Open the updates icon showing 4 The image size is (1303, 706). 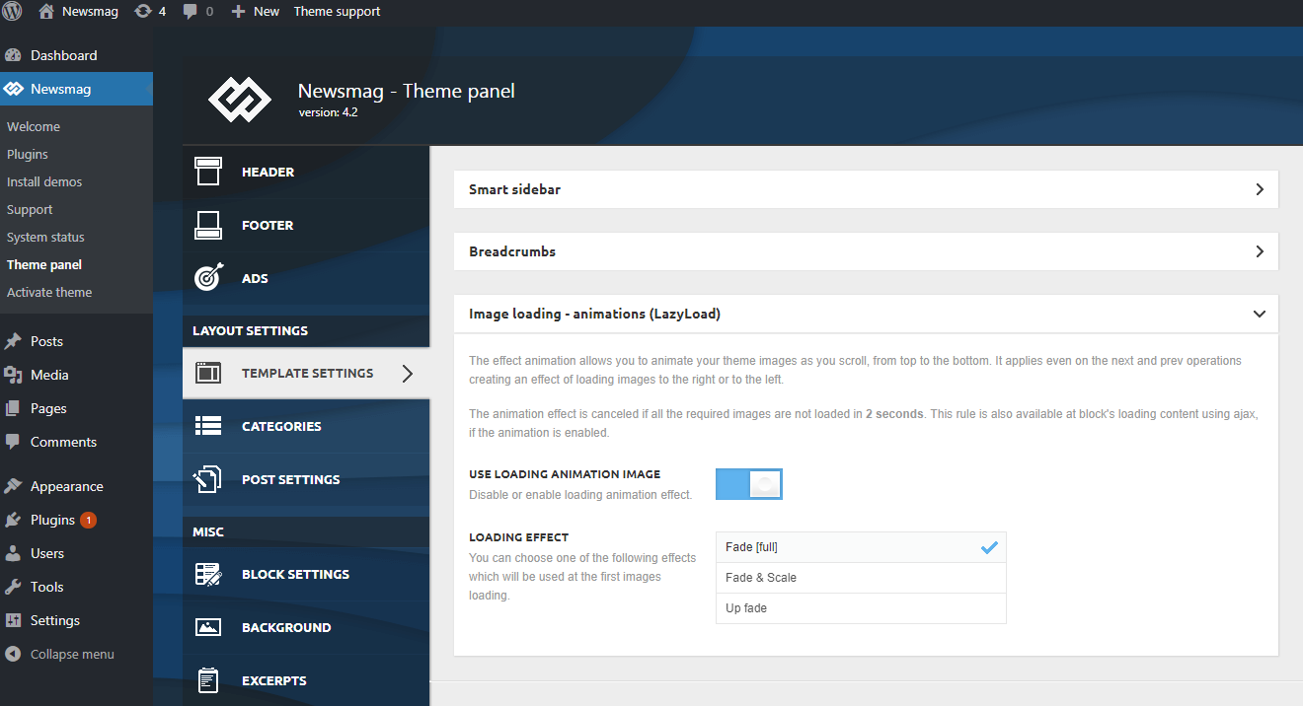(x=143, y=12)
